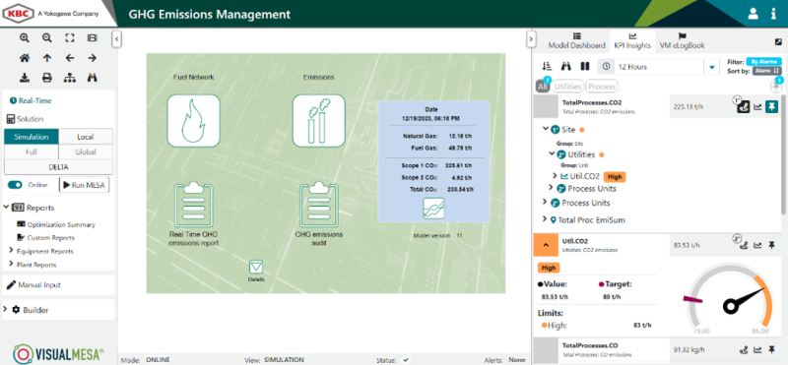Click the film-strip layout icon in toolbar
Image resolution: width=788 pixels, height=365 pixels.
pos(92,38)
